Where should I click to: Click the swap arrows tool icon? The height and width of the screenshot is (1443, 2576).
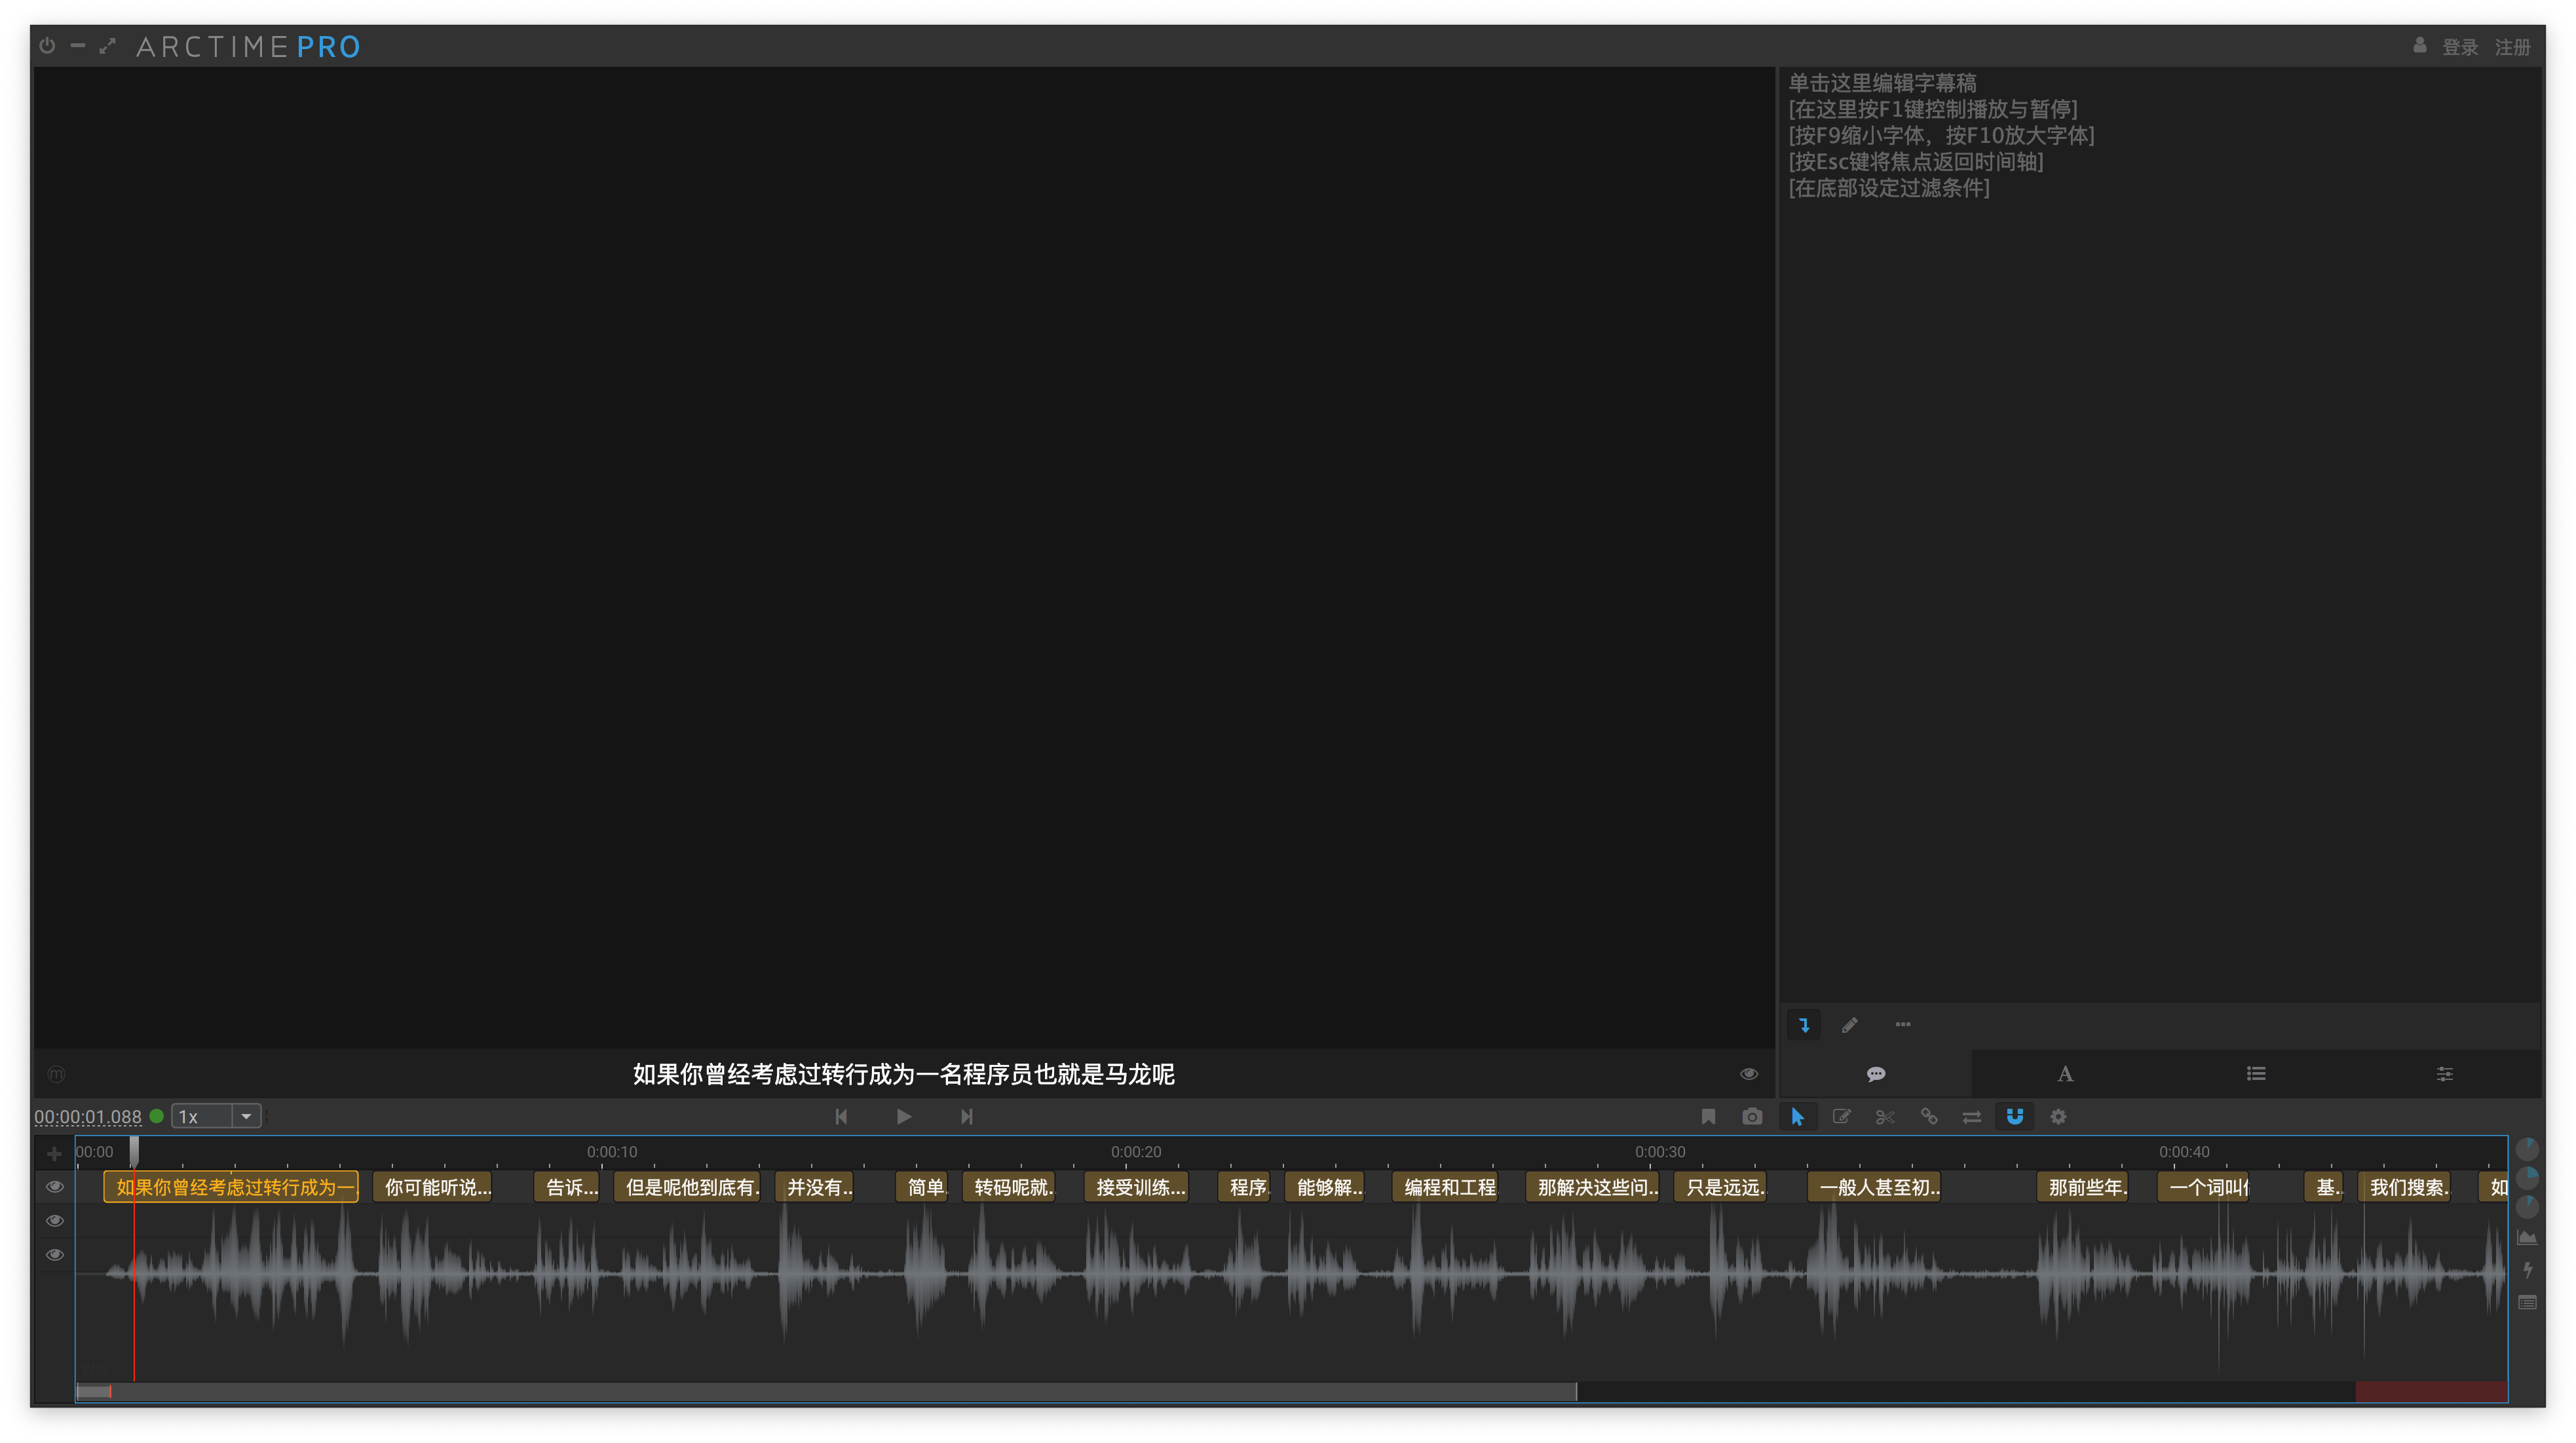[1972, 1117]
